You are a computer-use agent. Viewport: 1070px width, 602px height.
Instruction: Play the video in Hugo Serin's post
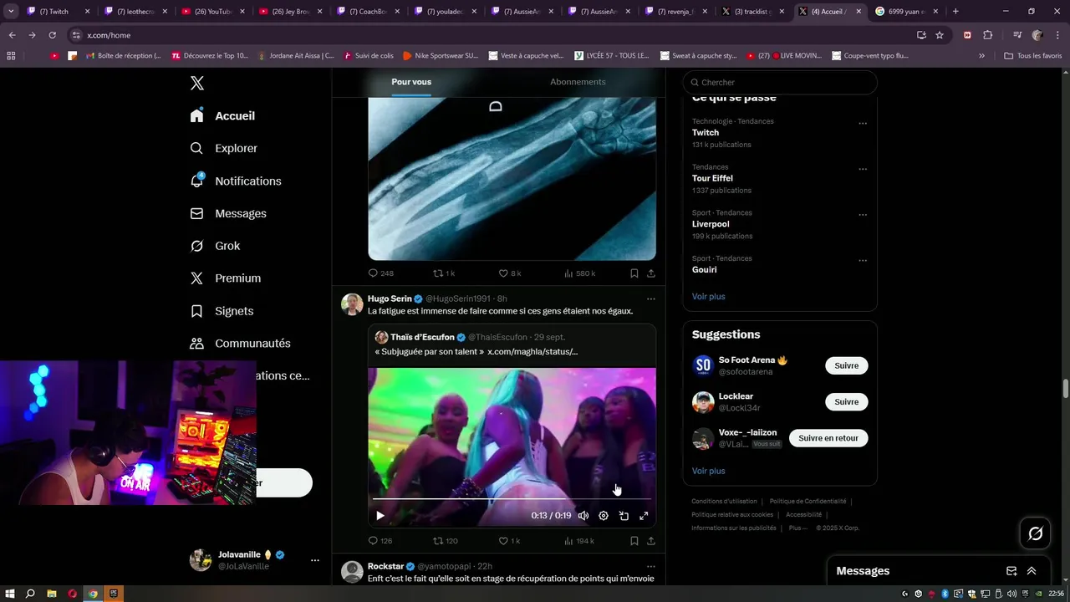click(380, 516)
